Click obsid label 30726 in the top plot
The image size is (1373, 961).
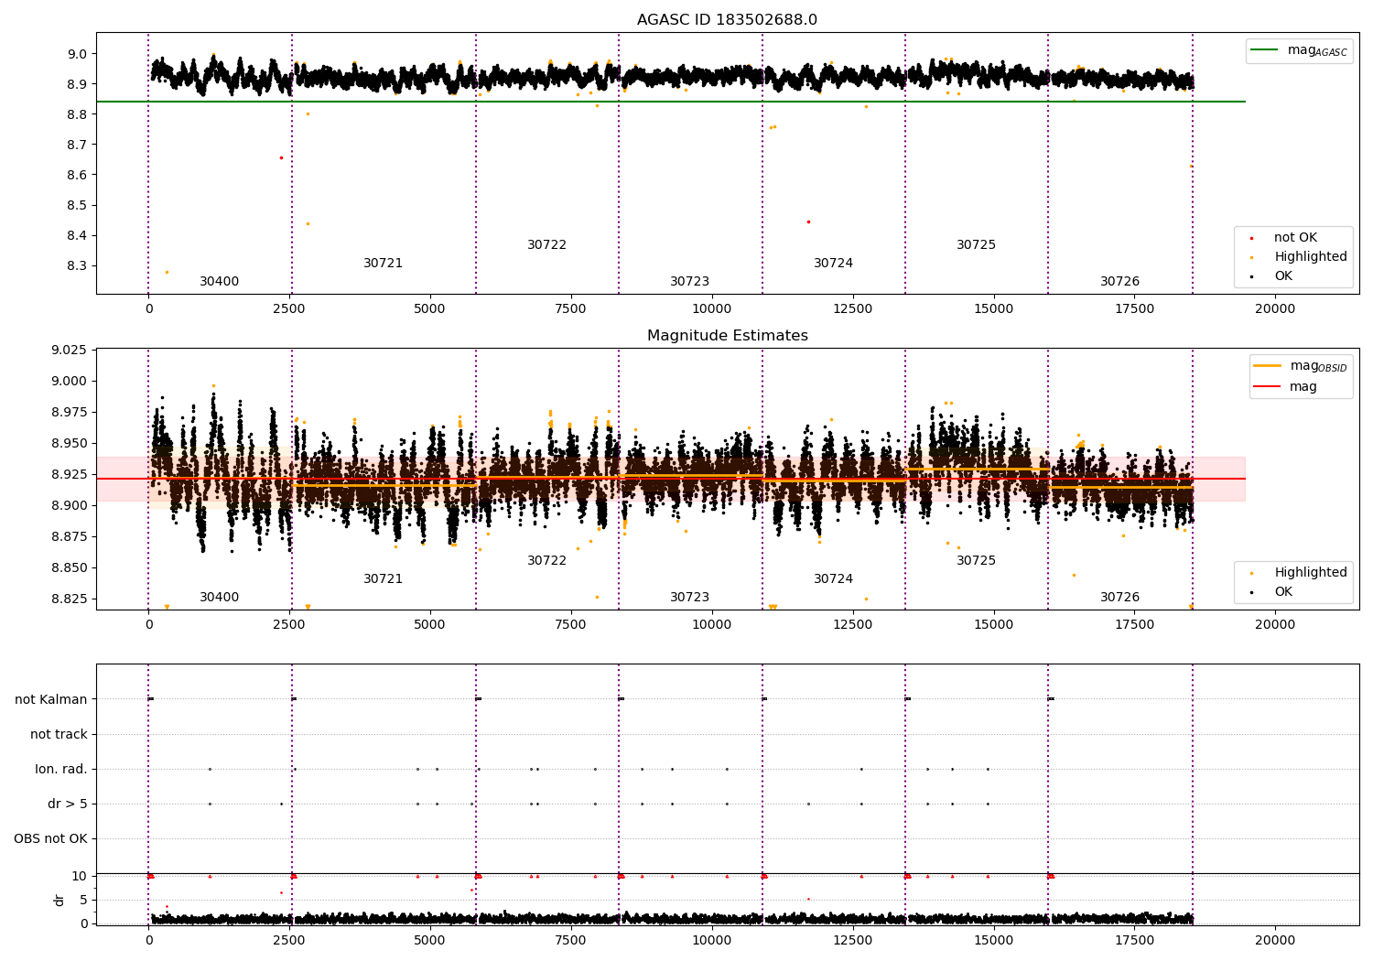coord(1120,282)
